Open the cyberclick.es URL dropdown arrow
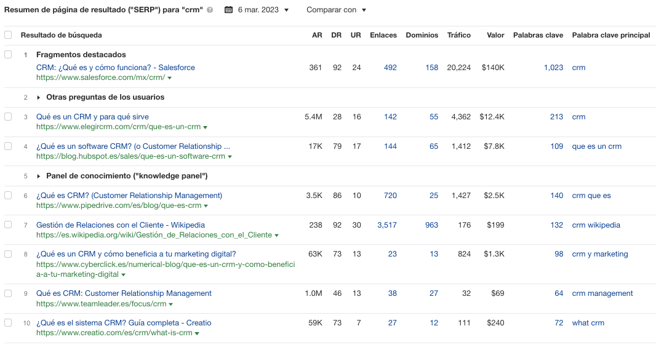This screenshot has height=350, width=656. pyautogui.click(x=123, y=275)
